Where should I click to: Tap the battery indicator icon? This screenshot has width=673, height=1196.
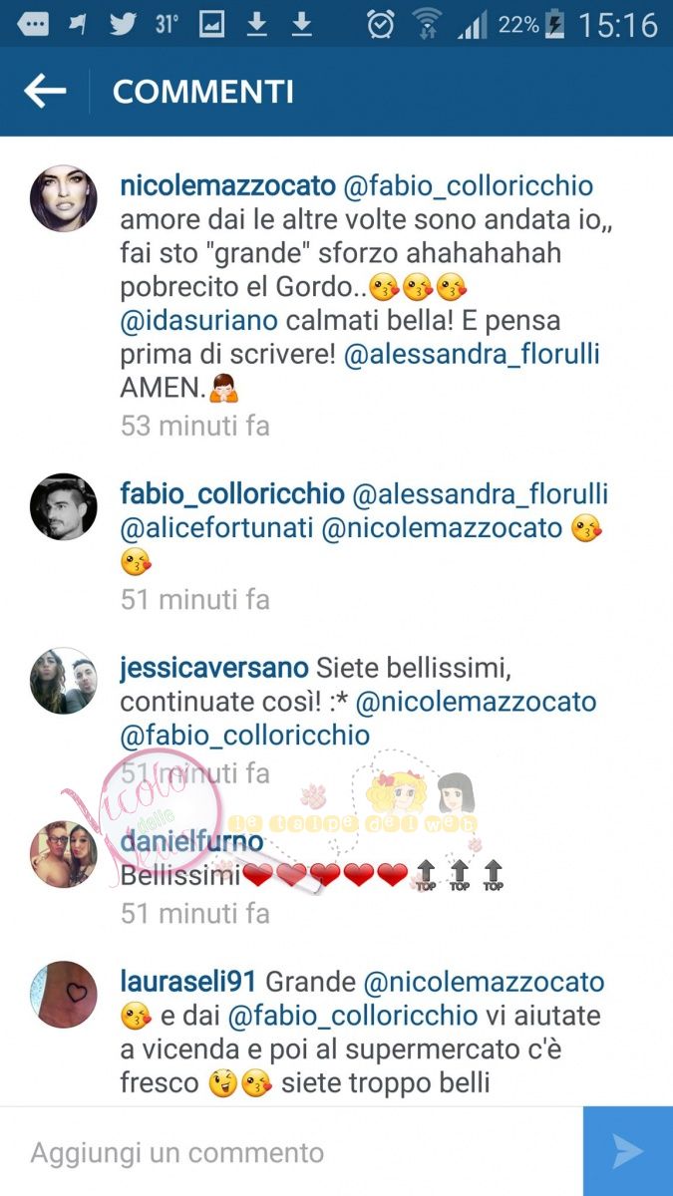[556, 24]
